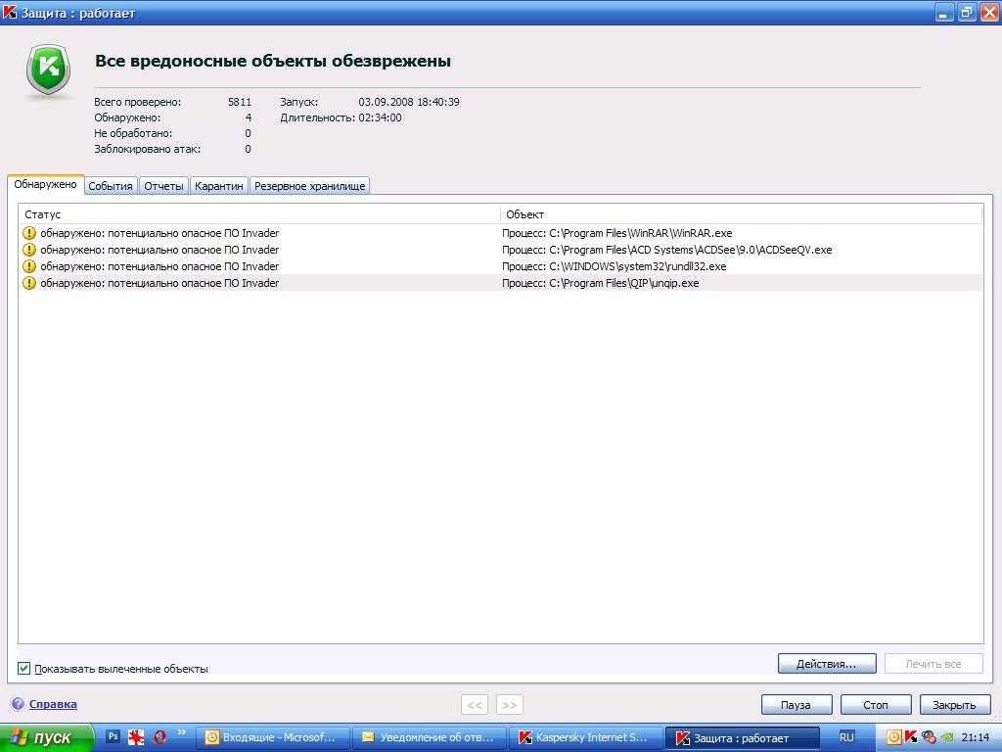Select the WinRAR.exe process row
The width and height of the screenshot is (1002, 752).
tap(501, 233)
